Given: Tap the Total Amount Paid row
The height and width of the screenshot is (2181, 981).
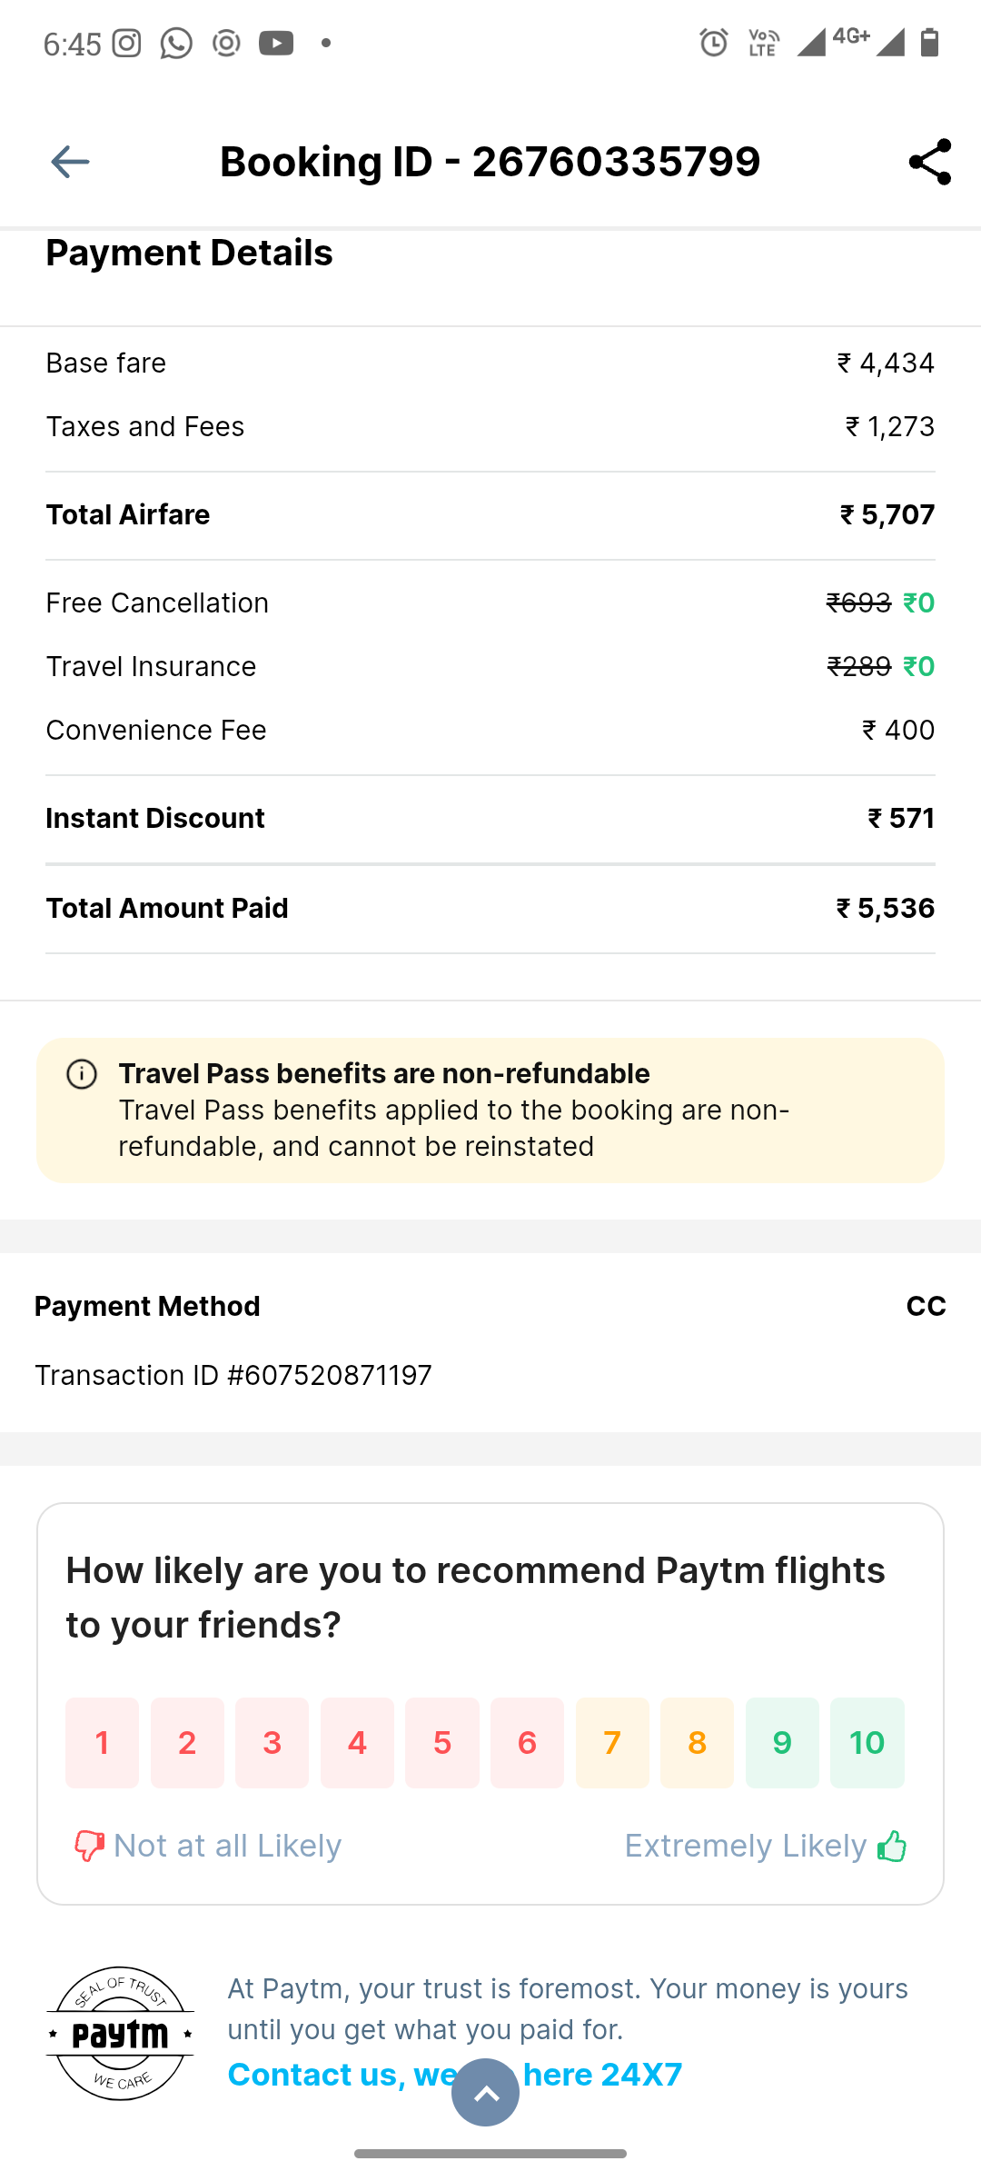Looking at the screenshot, I should [x=490, y=908].
